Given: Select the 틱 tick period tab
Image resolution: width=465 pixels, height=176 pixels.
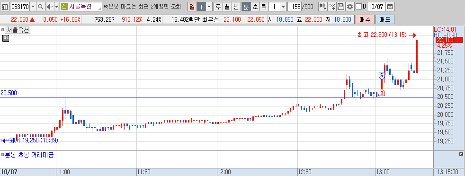Looking at the screenshot, I should pos(264,7).
